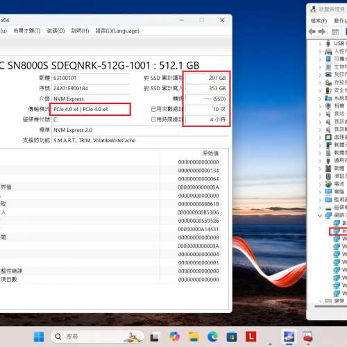347x347 pixels.
Task: Click the total writes value 353 GB
Action: 217,88
